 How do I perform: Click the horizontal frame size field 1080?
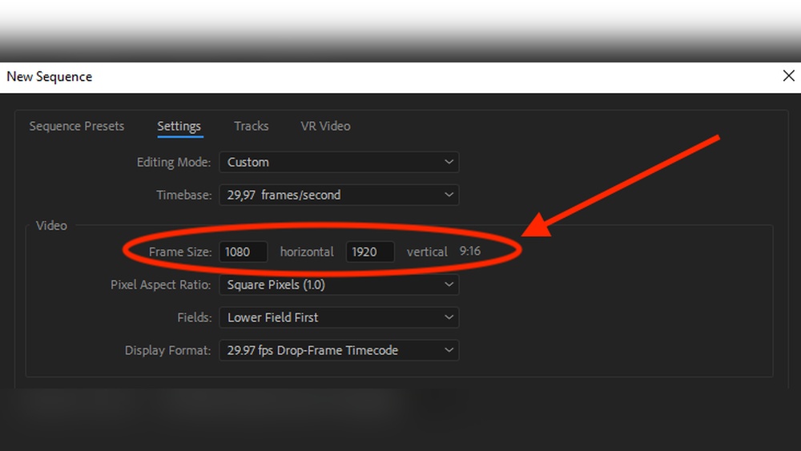click(244, 252)
